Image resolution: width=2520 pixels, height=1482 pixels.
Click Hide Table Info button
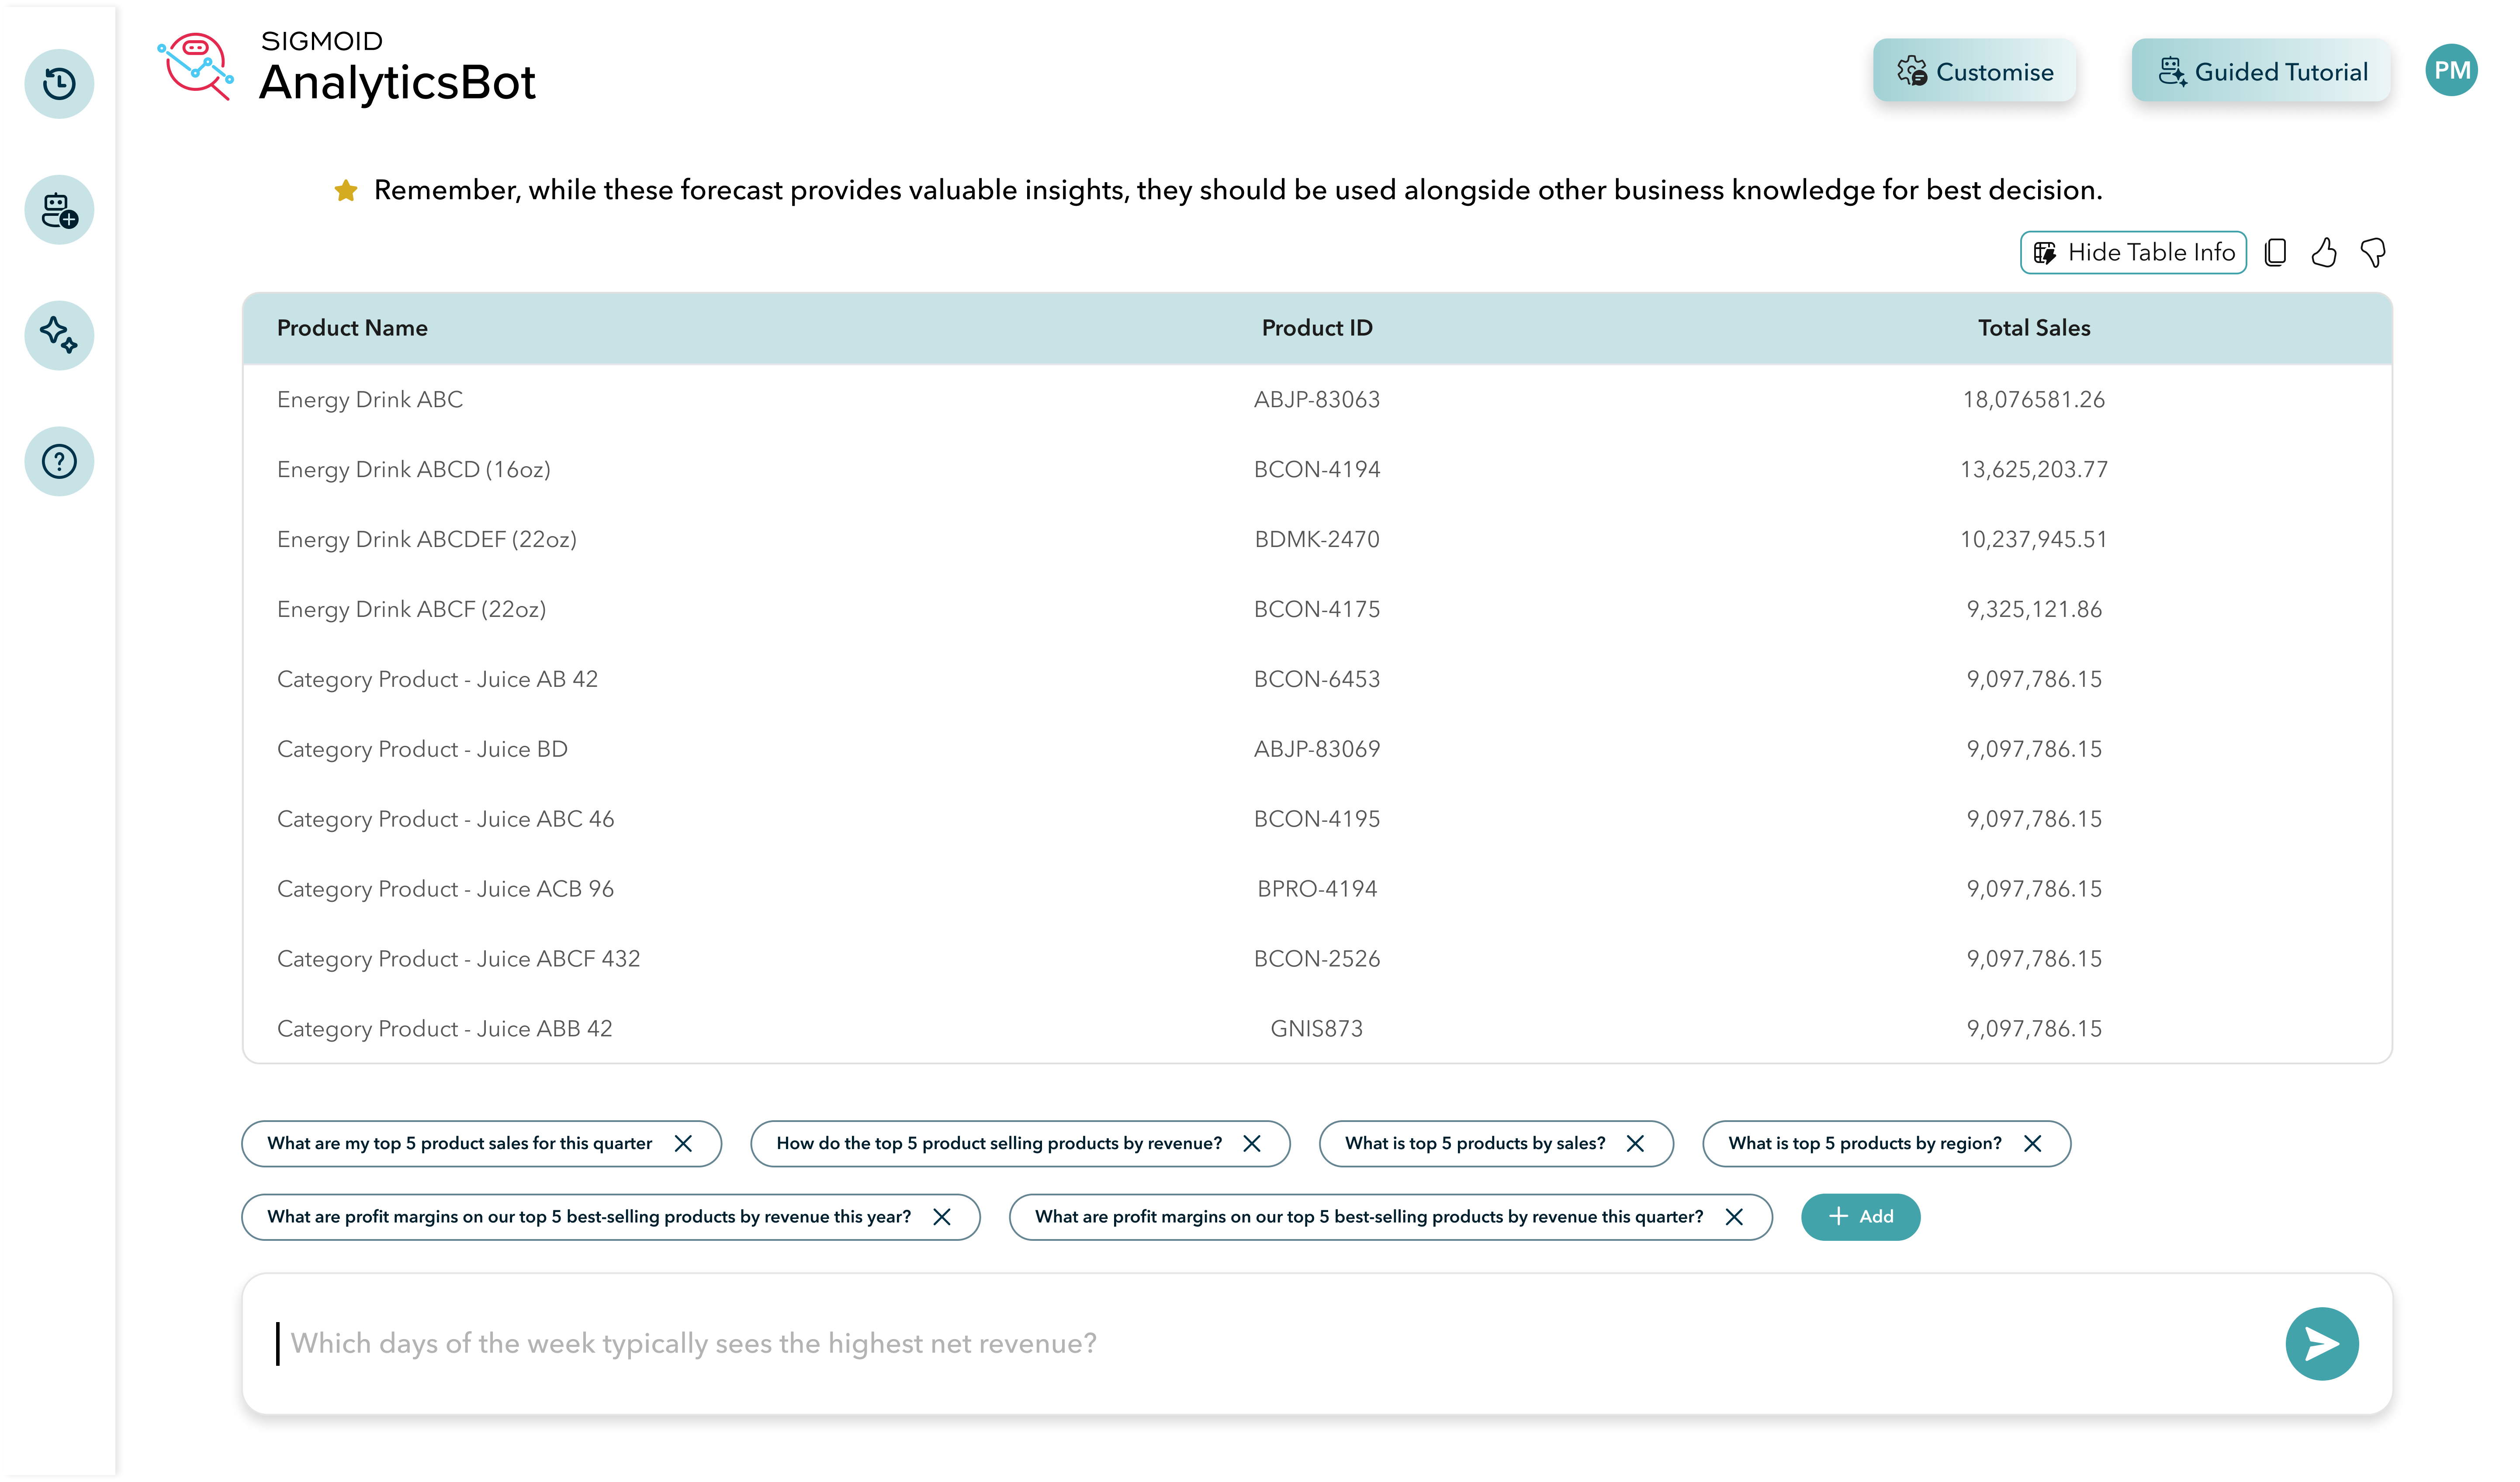coord(2133,253)
